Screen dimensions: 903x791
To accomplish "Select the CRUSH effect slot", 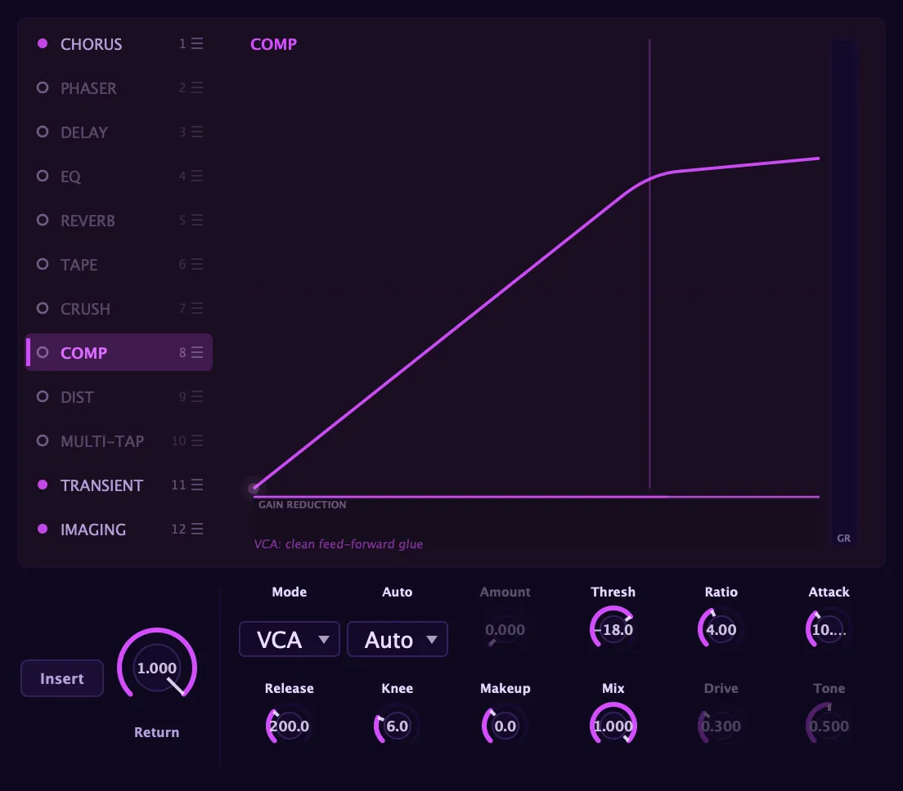I will [x=119, y=308].
